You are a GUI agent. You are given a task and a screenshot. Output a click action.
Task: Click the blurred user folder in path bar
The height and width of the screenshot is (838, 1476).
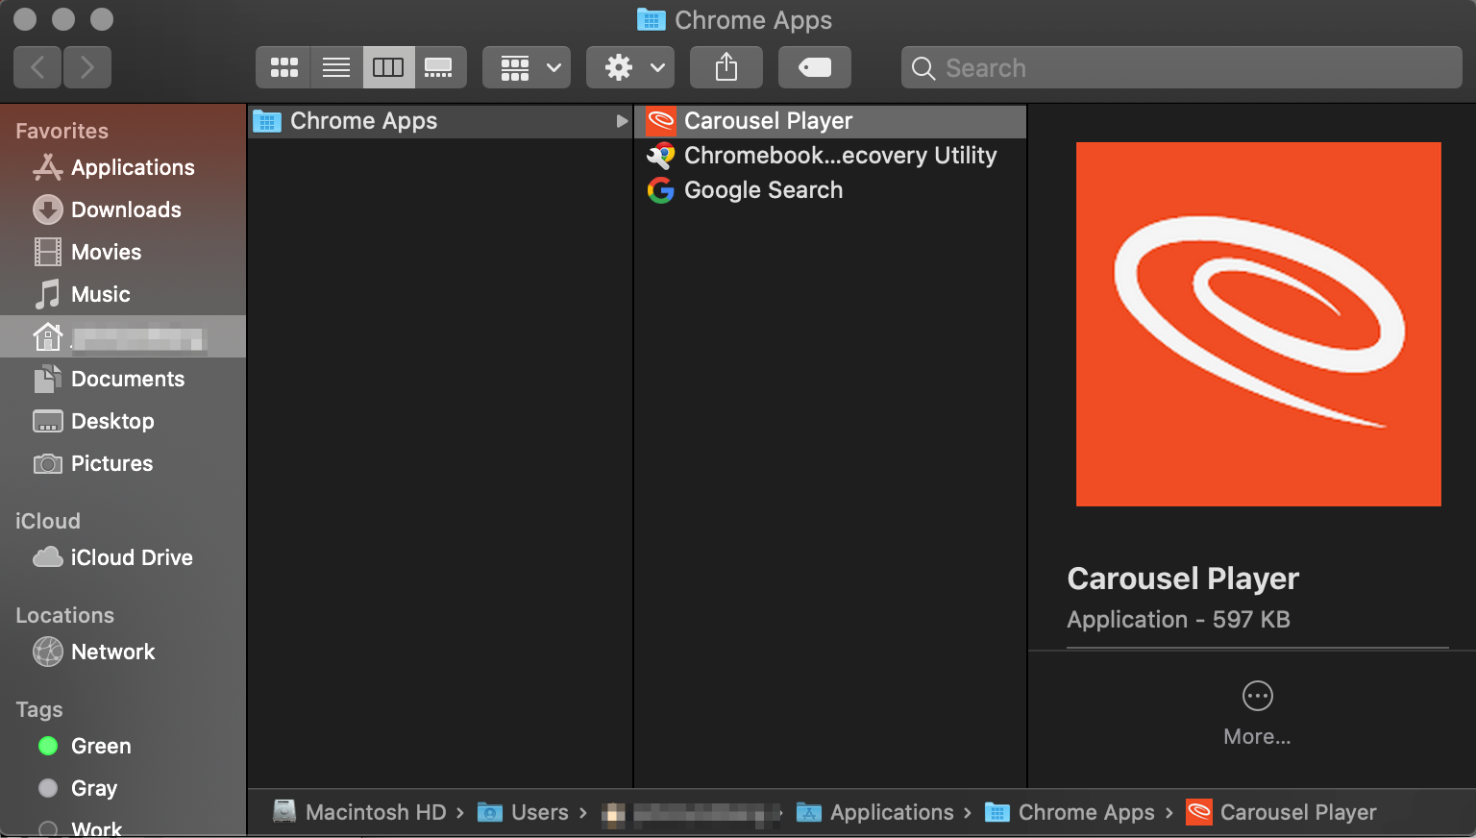pos(689,814)
